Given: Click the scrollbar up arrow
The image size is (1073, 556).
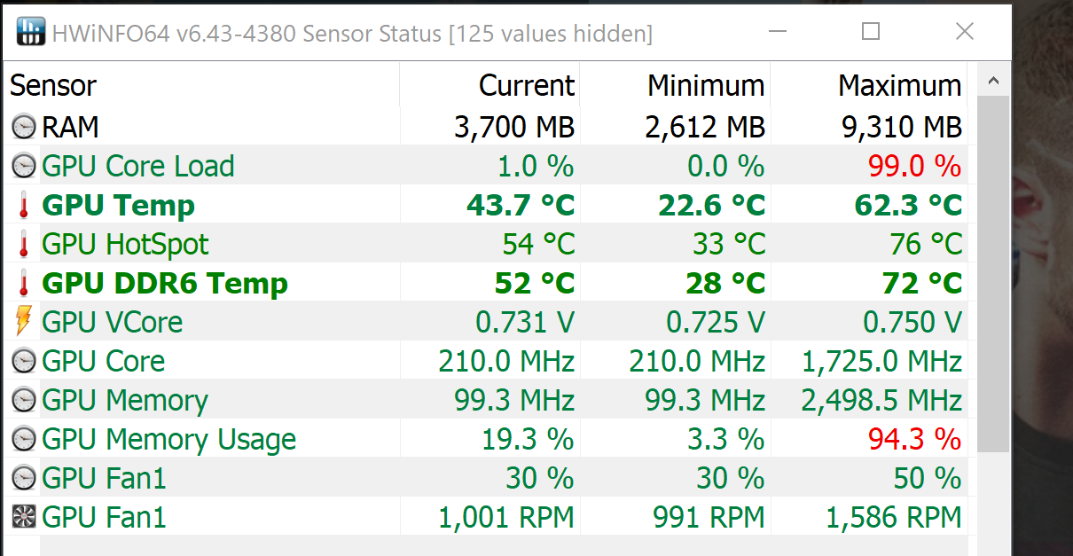Looking at the screenshot, I should pyautogui.click(x=994, y=82).
